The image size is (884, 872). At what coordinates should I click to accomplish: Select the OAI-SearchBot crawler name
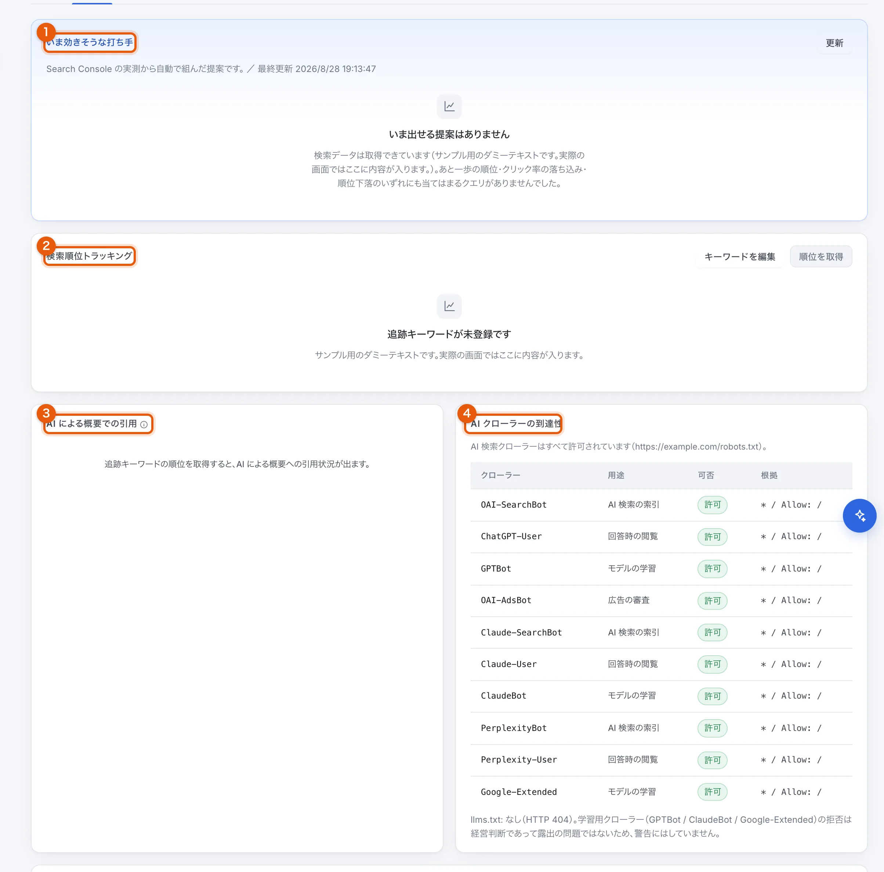pos(513,504)
